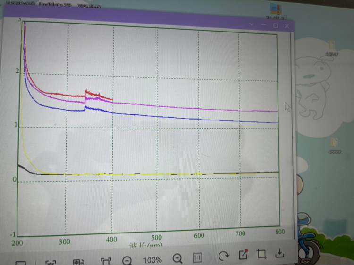The image size is (354, 265).
Task: Open the image edit tool
Action: 243,255
